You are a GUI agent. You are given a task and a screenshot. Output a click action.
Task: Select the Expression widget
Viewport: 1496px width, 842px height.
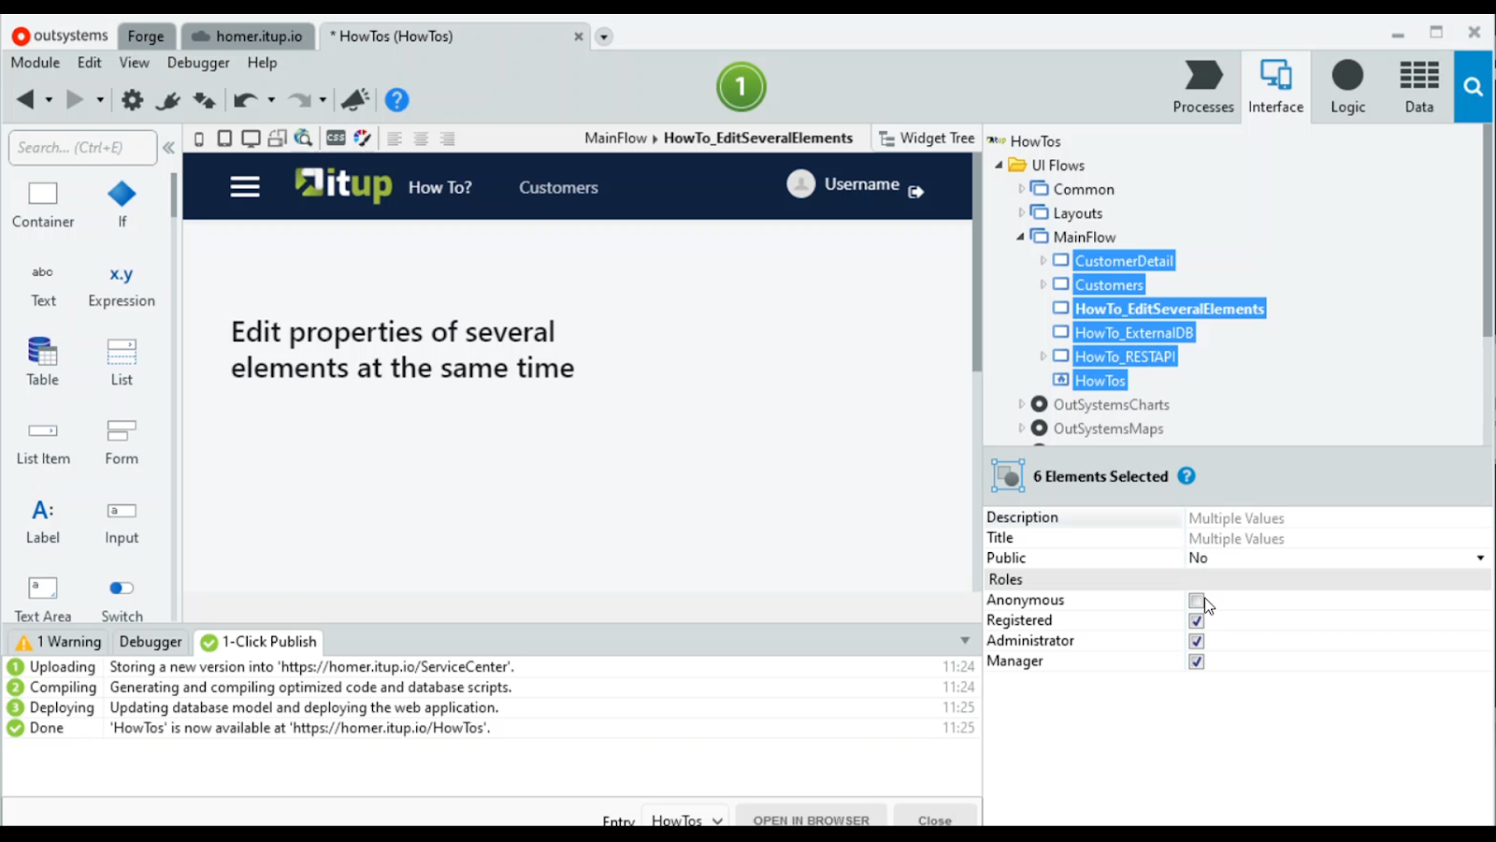(x=122, y=285)
